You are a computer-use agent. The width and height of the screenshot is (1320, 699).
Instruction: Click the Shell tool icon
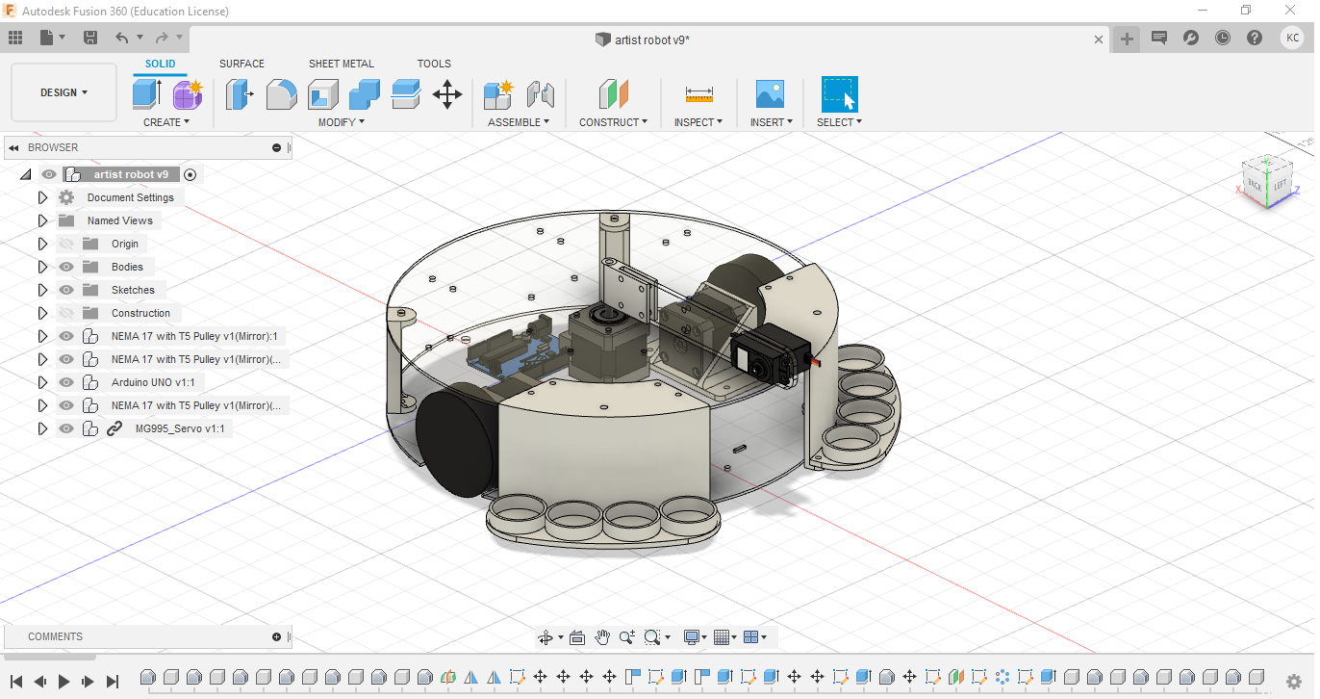[x=323, y=94]
